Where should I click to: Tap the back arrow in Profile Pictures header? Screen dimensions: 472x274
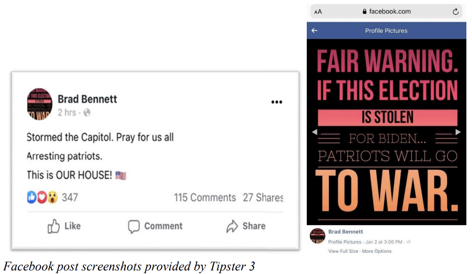point(314,31)
